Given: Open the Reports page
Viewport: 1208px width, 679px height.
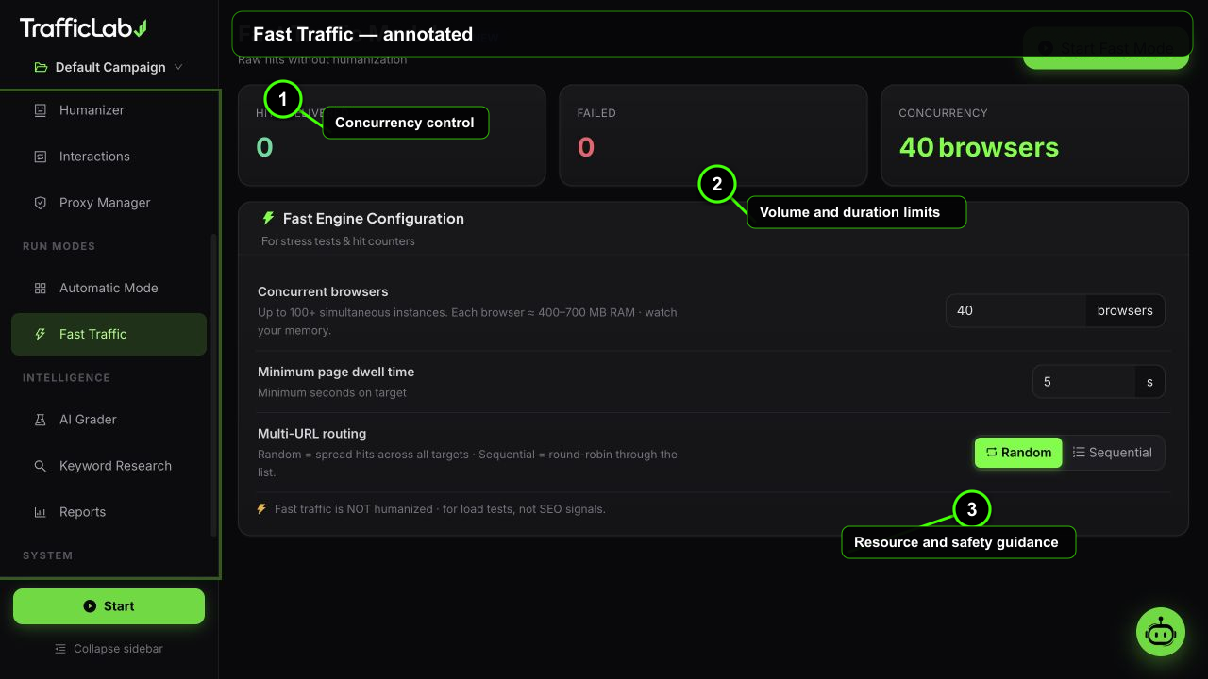Looking at the screenshot, I should (109, 512).
